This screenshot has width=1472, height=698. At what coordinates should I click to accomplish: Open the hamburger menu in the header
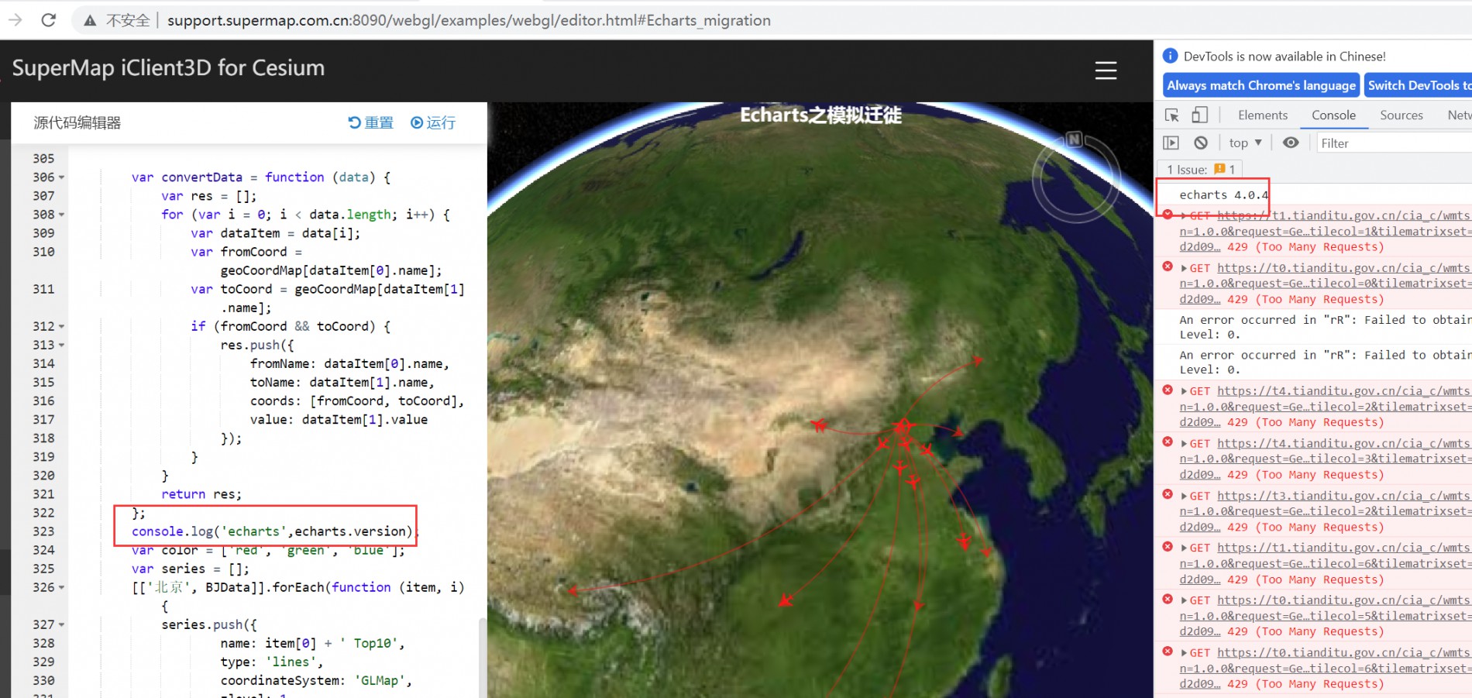1106,70
